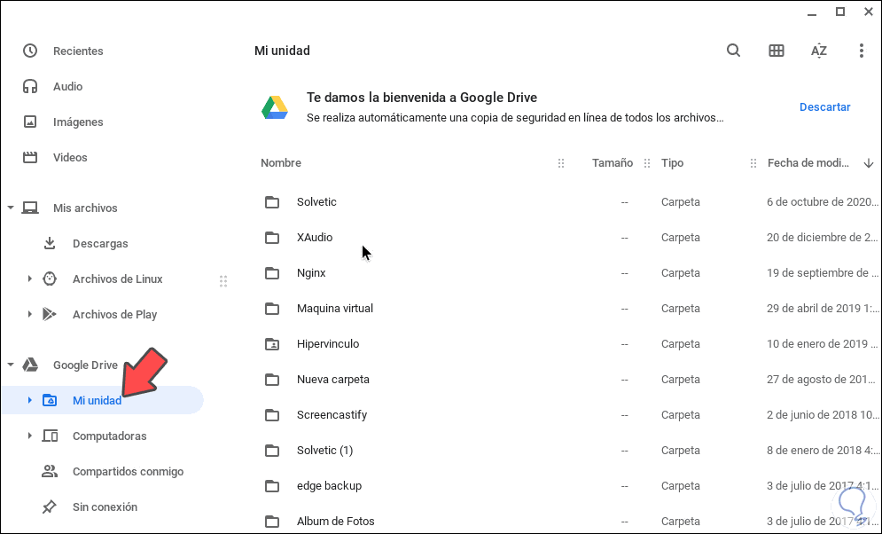Screen dimensions: 882x534
Task: Select Compartidos conmigo in the sidebar
Action: pyautogui.click(x=128, y=471)
